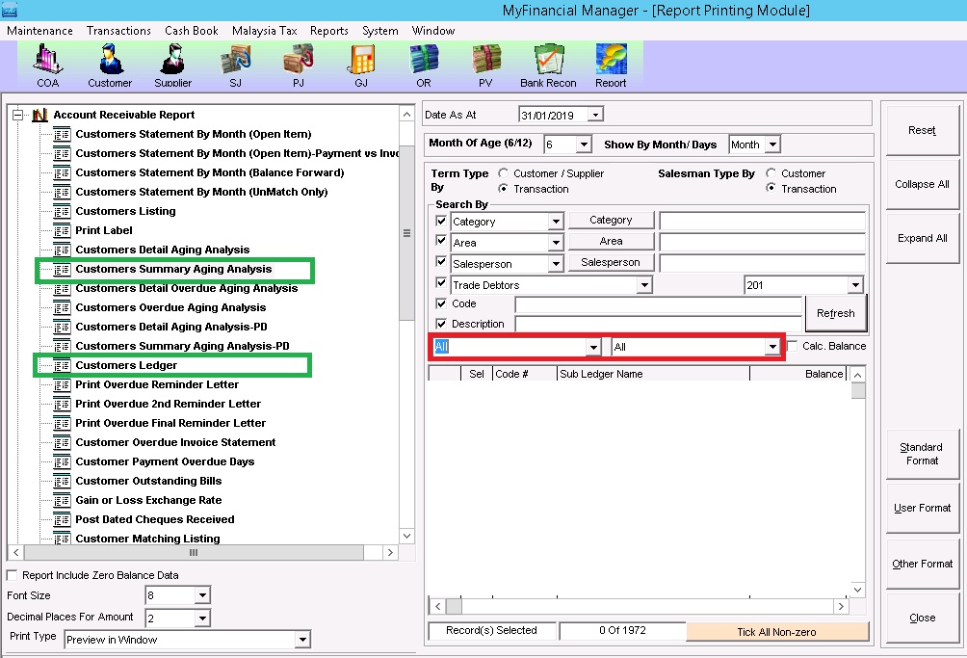967x658 pixels.
Task: Click the Refresh button
Action: 835,313
